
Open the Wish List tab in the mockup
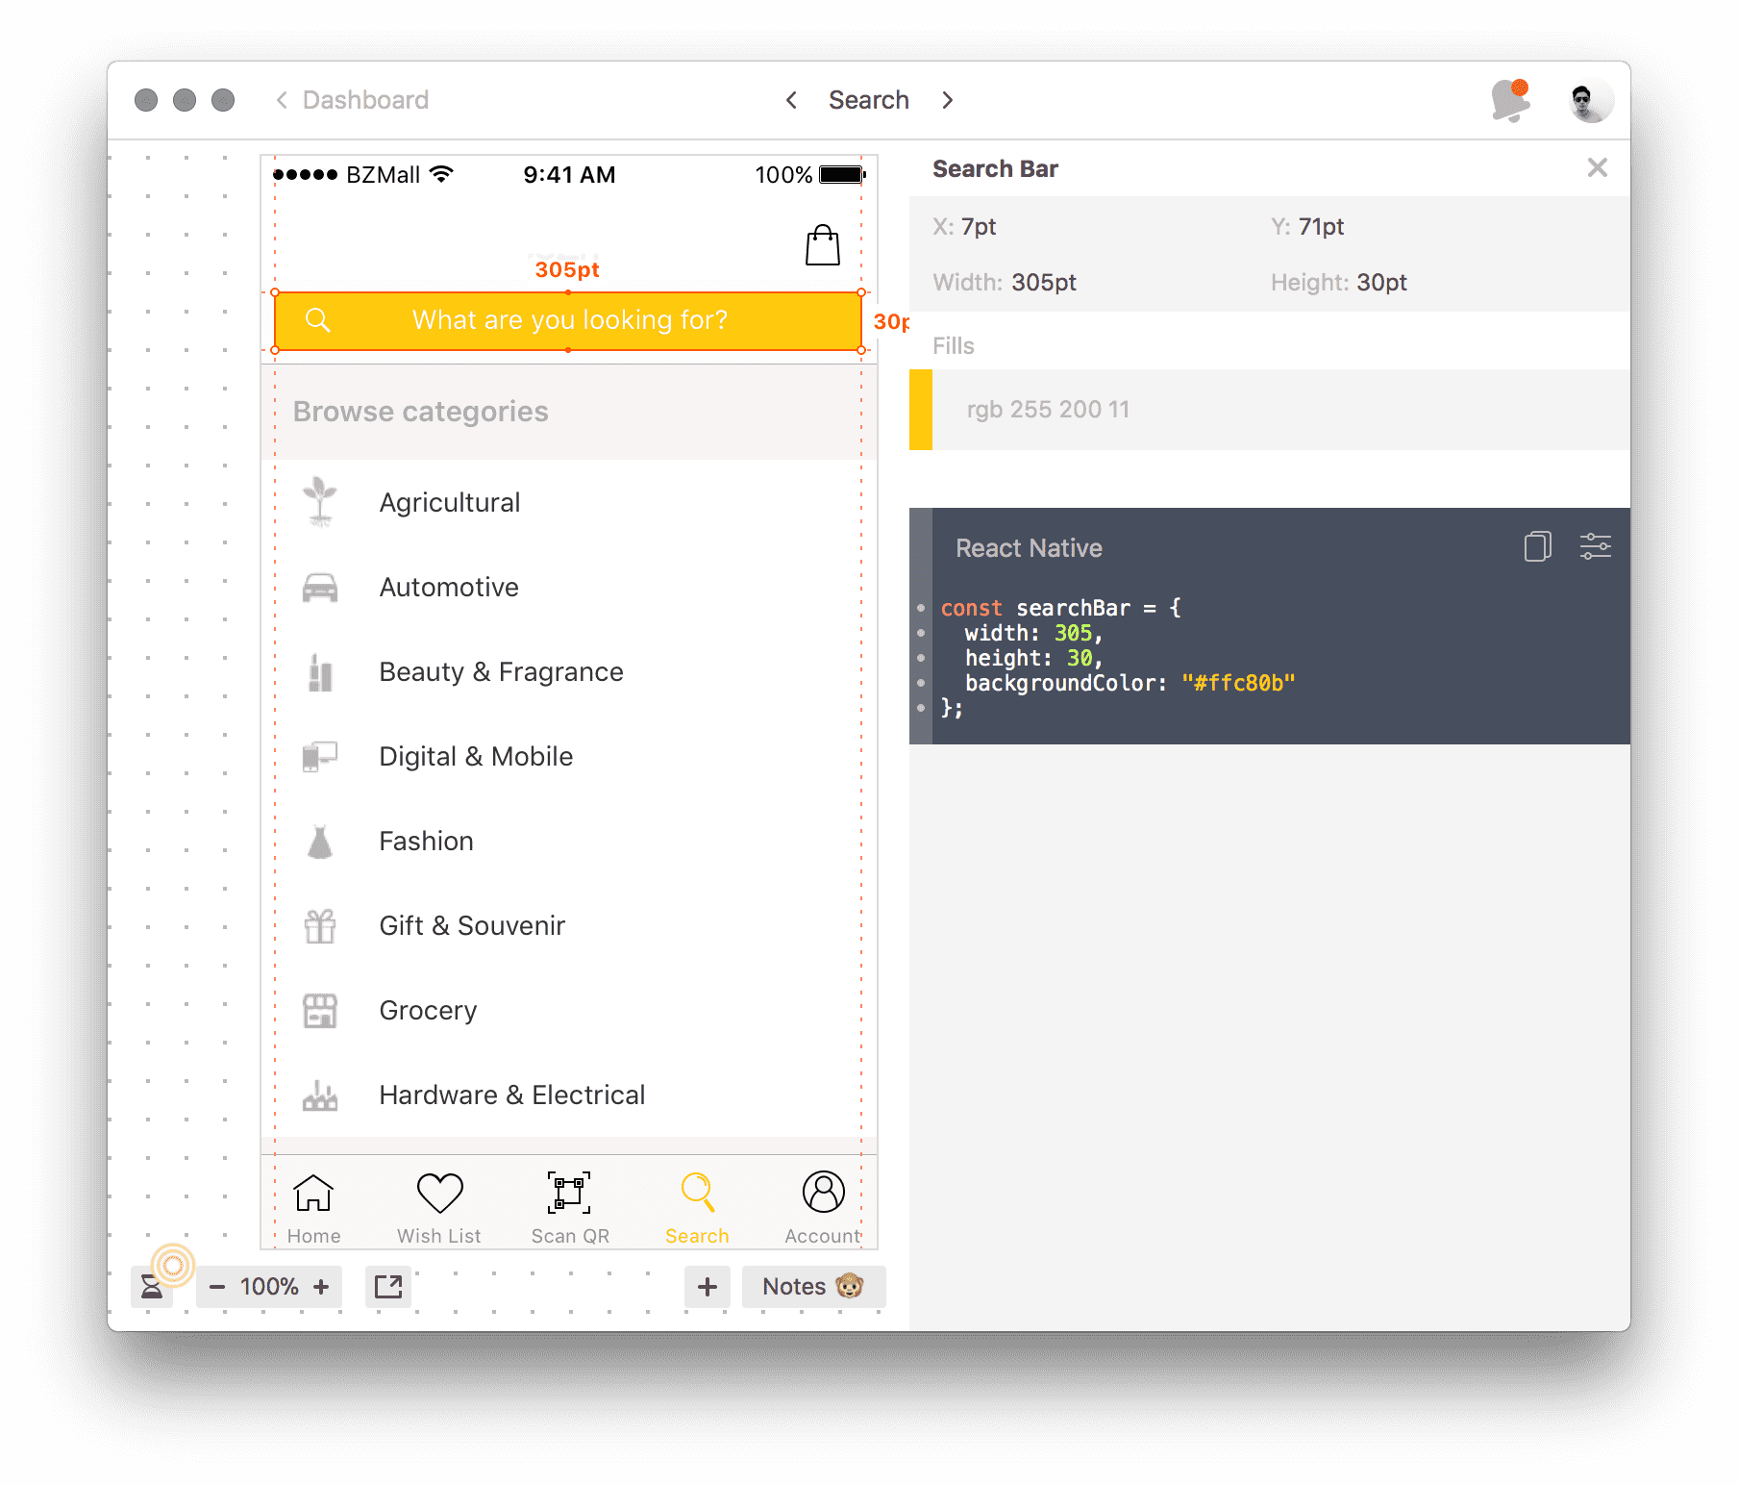(438, 1204)
